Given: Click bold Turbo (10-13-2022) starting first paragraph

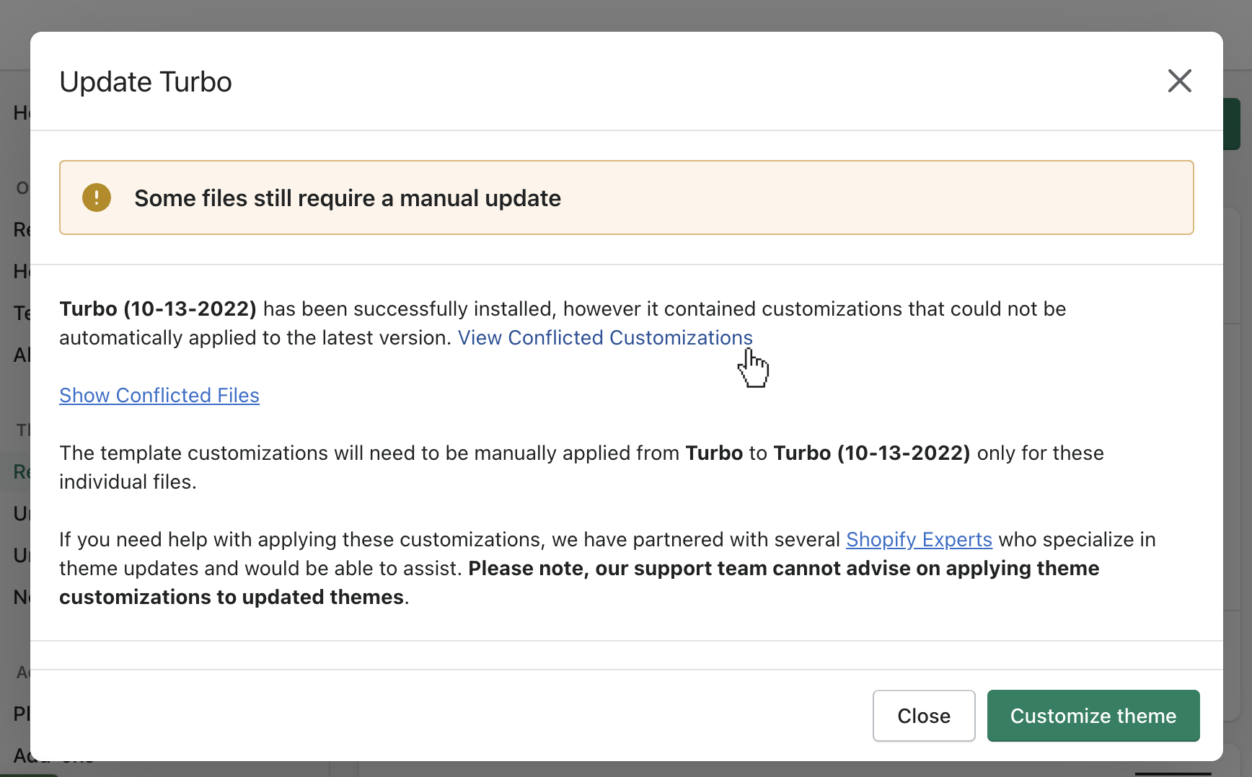Looking at the screenshot, I should [157, 308].
